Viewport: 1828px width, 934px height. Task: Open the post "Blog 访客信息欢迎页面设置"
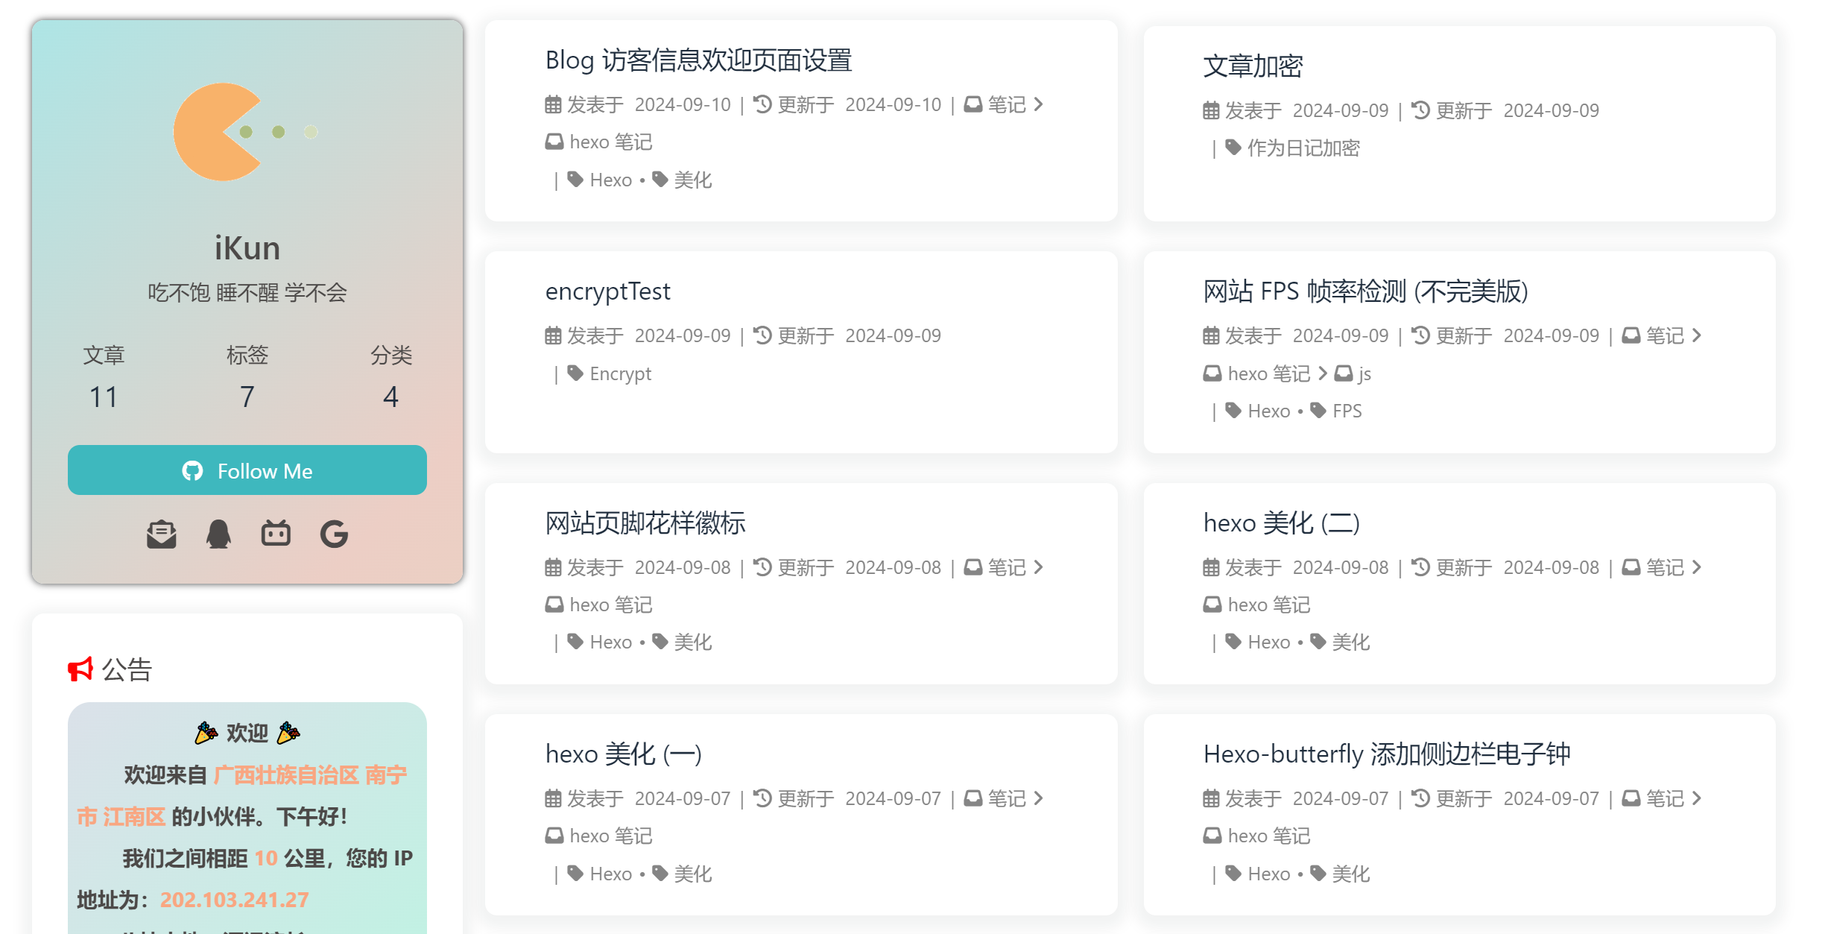[698, 60]
